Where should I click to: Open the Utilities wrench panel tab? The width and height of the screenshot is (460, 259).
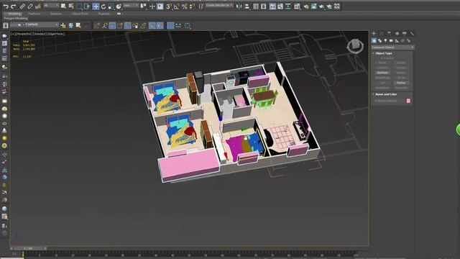point(412,34)
